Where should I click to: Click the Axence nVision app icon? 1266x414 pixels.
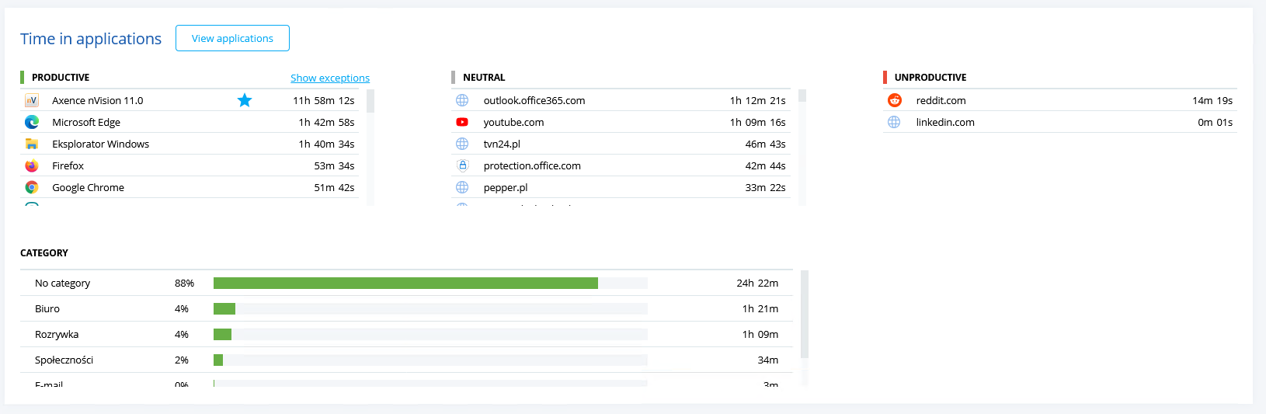click(x=32, y=100)
